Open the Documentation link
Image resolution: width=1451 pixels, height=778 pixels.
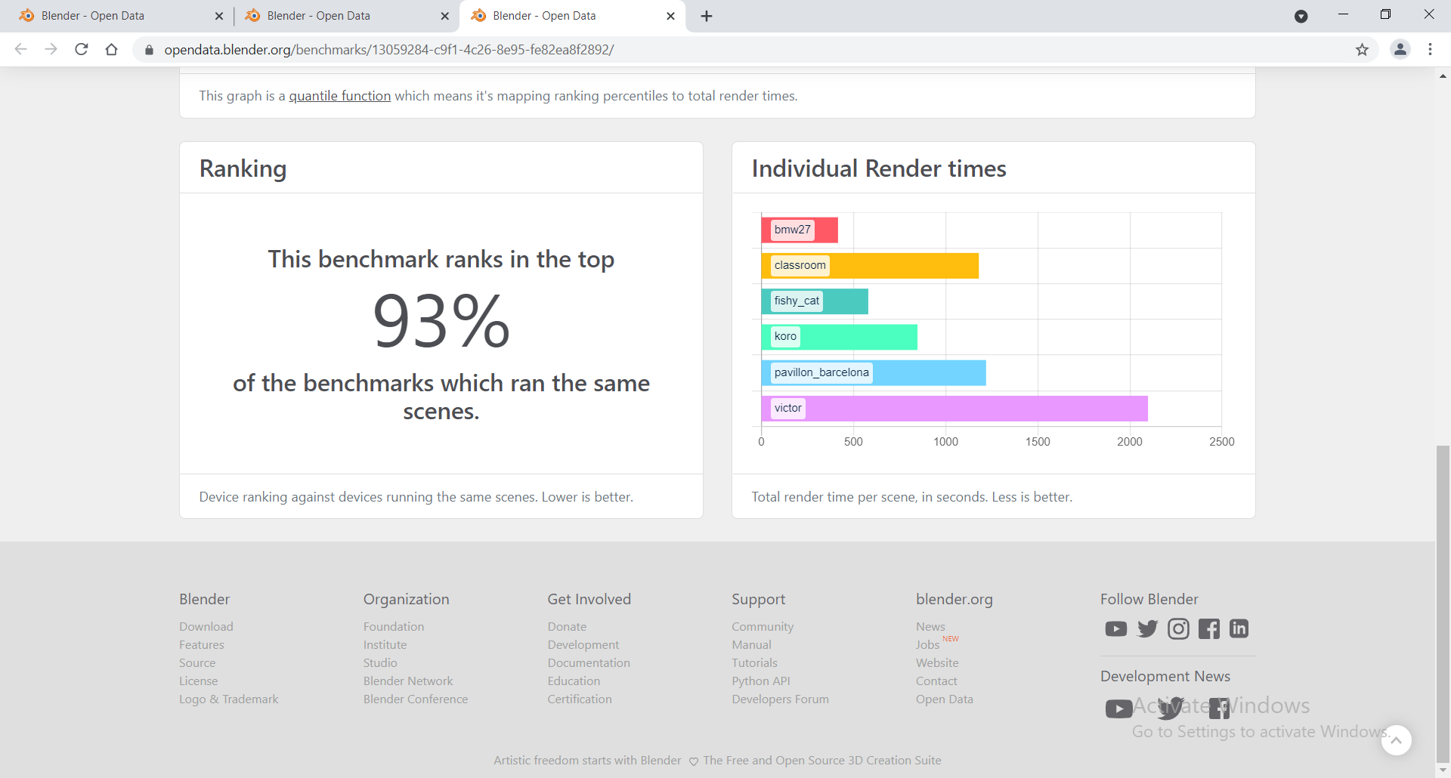(589, 663)
